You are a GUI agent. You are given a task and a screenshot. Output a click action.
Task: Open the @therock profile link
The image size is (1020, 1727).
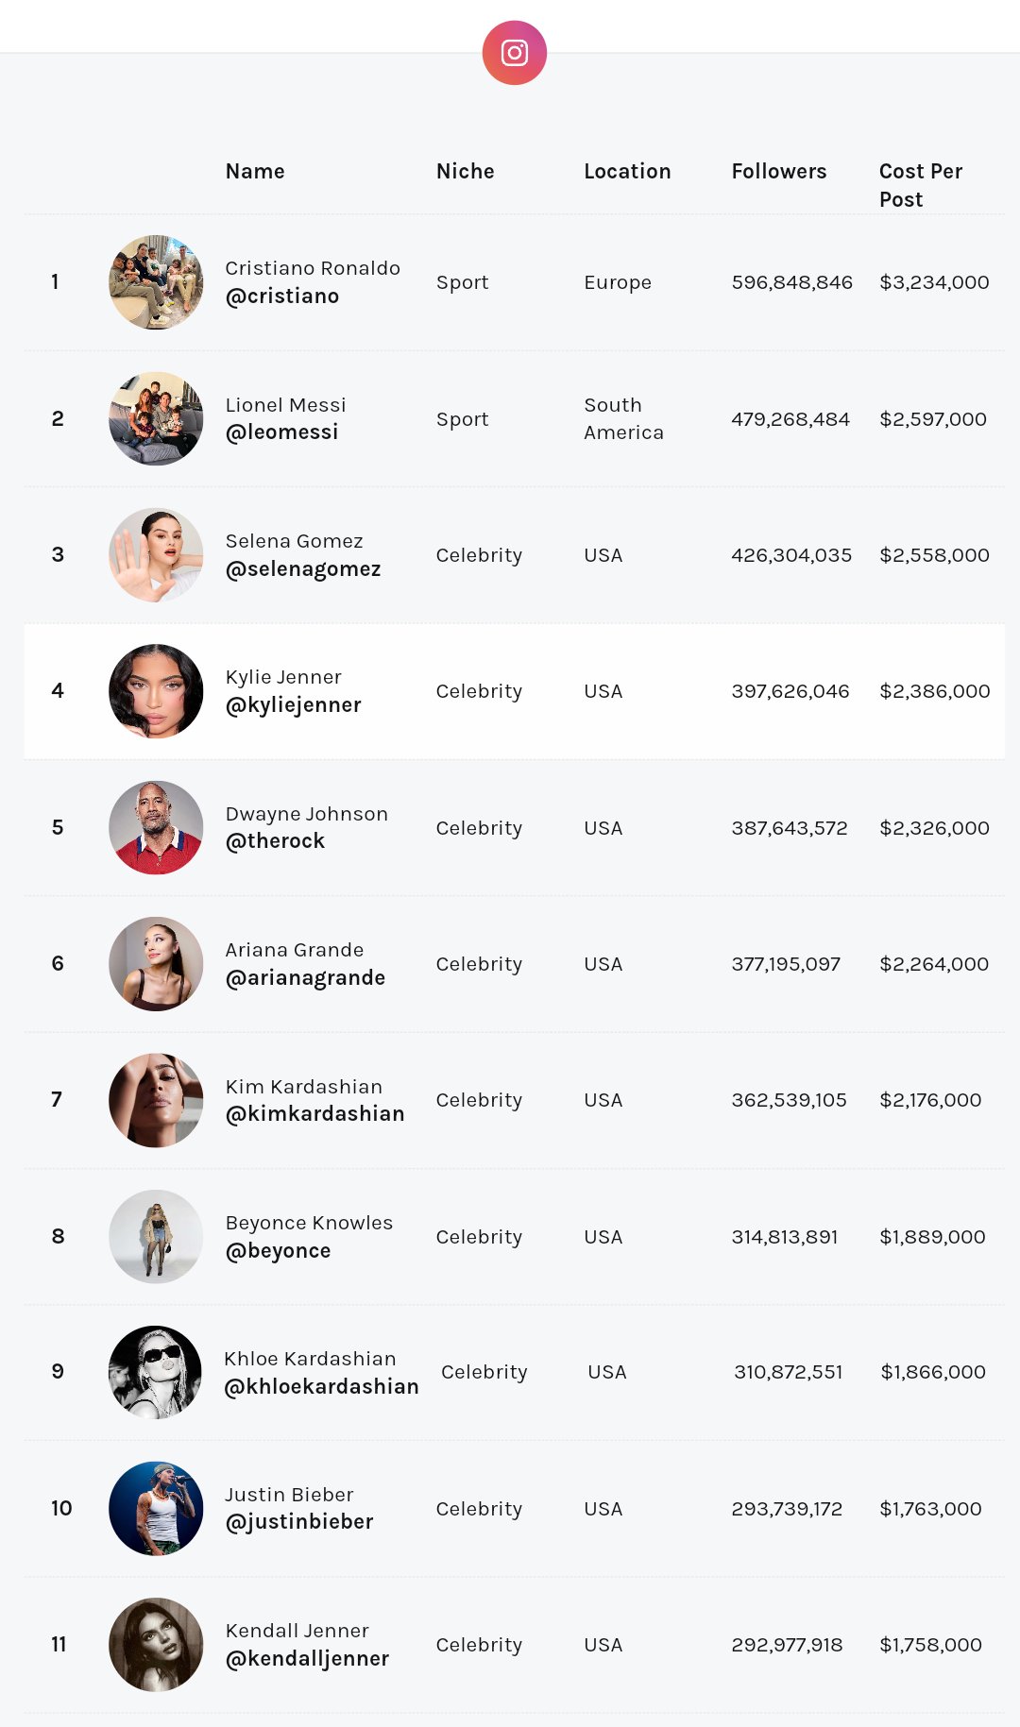pyautogui.click(x=275, y=841)
